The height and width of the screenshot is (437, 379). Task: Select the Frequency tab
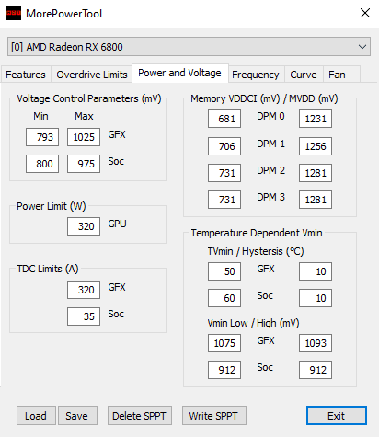tap(256, 75)
